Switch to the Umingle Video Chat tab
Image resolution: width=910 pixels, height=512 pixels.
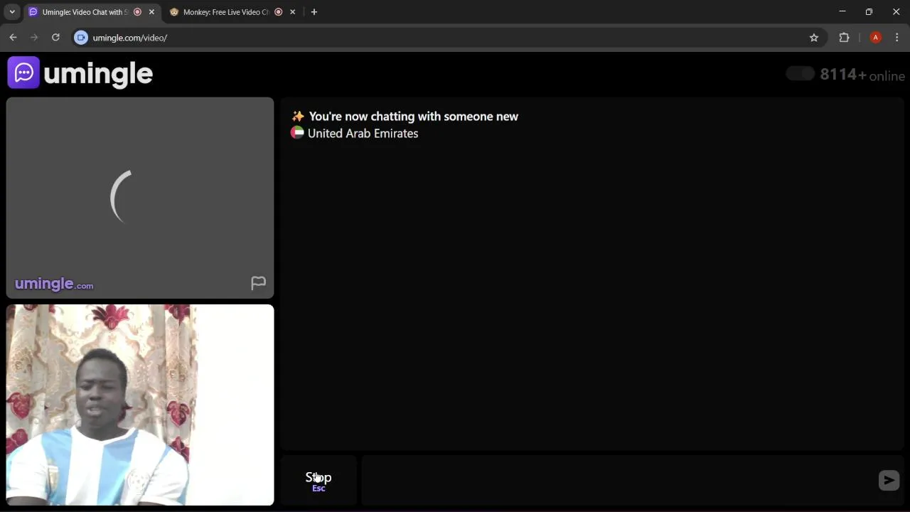pos(91,12)
